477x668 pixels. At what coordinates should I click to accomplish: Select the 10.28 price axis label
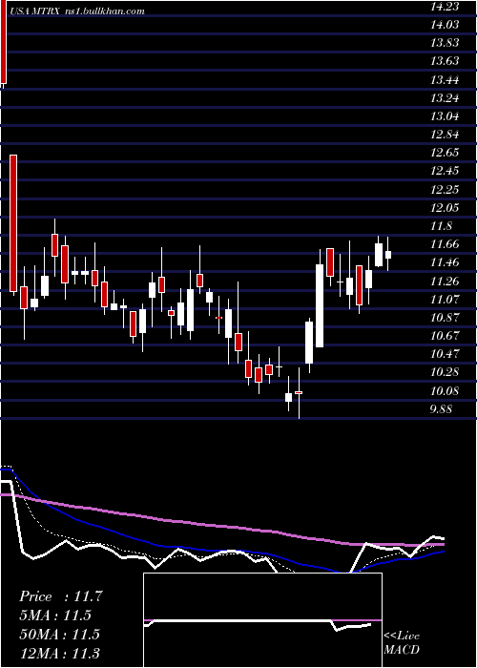[x=445, y=373]
